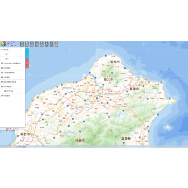Screen dimensions: 188x188
Task: Toggle the red vertical side panel tab
Action: point(27,63)
